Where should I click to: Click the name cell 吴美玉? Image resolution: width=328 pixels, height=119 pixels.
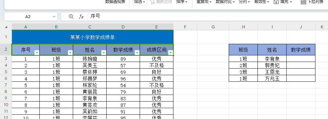(90, 66)
